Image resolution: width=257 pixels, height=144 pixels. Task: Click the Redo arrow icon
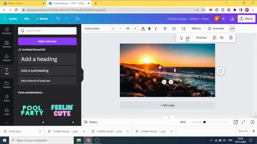point(67,19)
